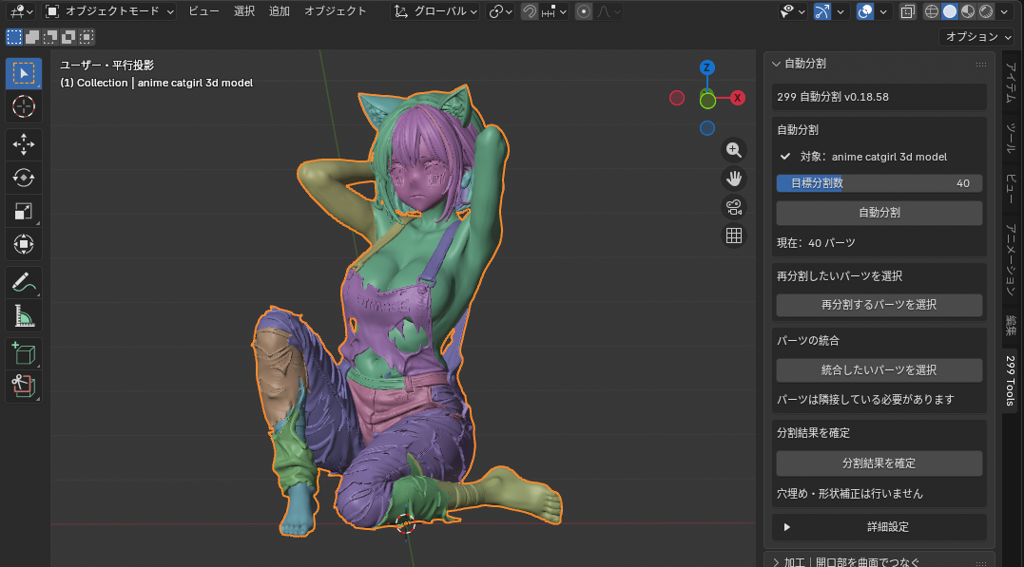This screenshot has height=567, width=1024.
Task: Select the Move tool in toolbar
Action: coord(24,144)
